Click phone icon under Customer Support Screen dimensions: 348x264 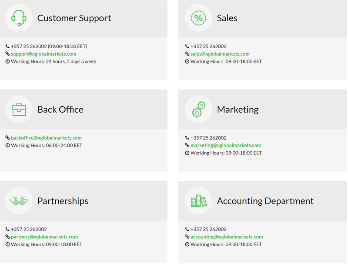click(x=7, y=46)
